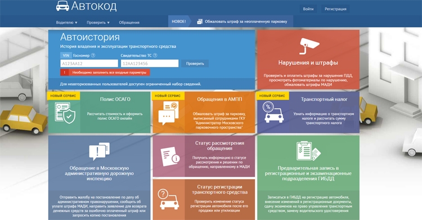The image size is (422, 220).
Task: Click the red exclamation error icon
Action: [64, 73]
